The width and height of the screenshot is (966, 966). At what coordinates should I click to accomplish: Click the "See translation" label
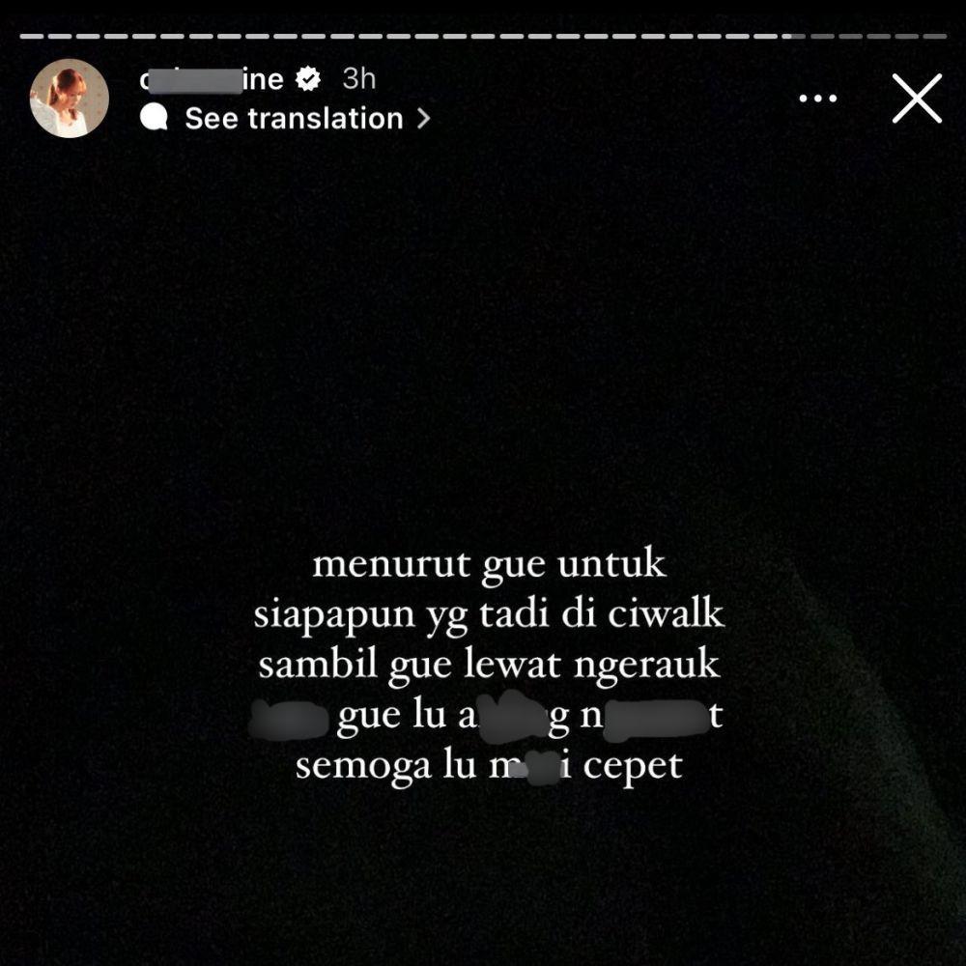tap(294, 118)
